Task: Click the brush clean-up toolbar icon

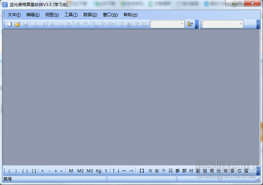Action: pos(121,24)
